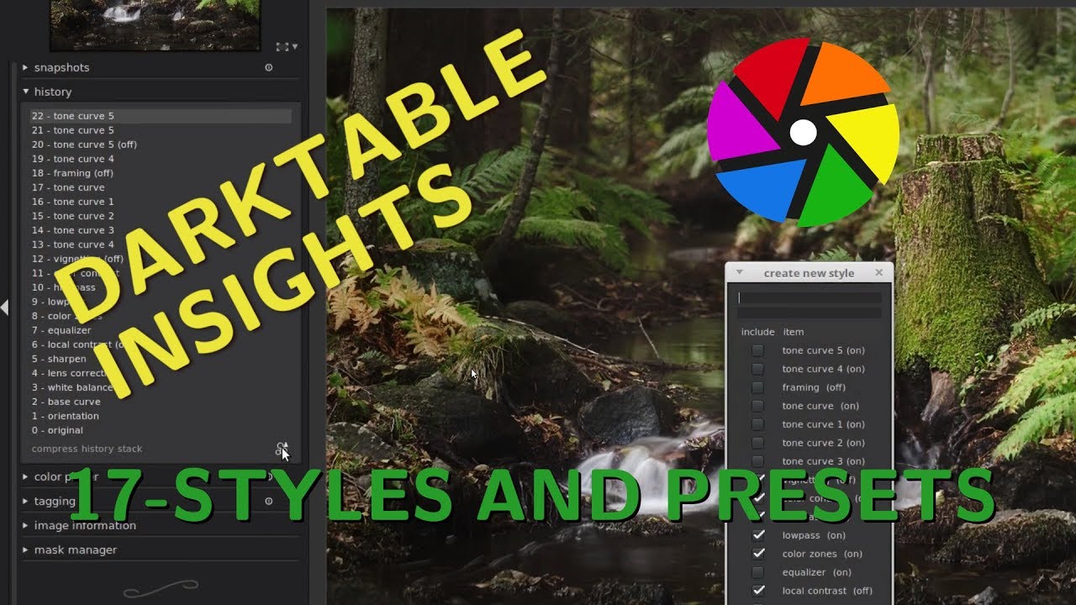Select history item 21 - tone curve 5
The width and height of the screenshot is (1076, 605).
pyautogui.click(x=161, y=130)
